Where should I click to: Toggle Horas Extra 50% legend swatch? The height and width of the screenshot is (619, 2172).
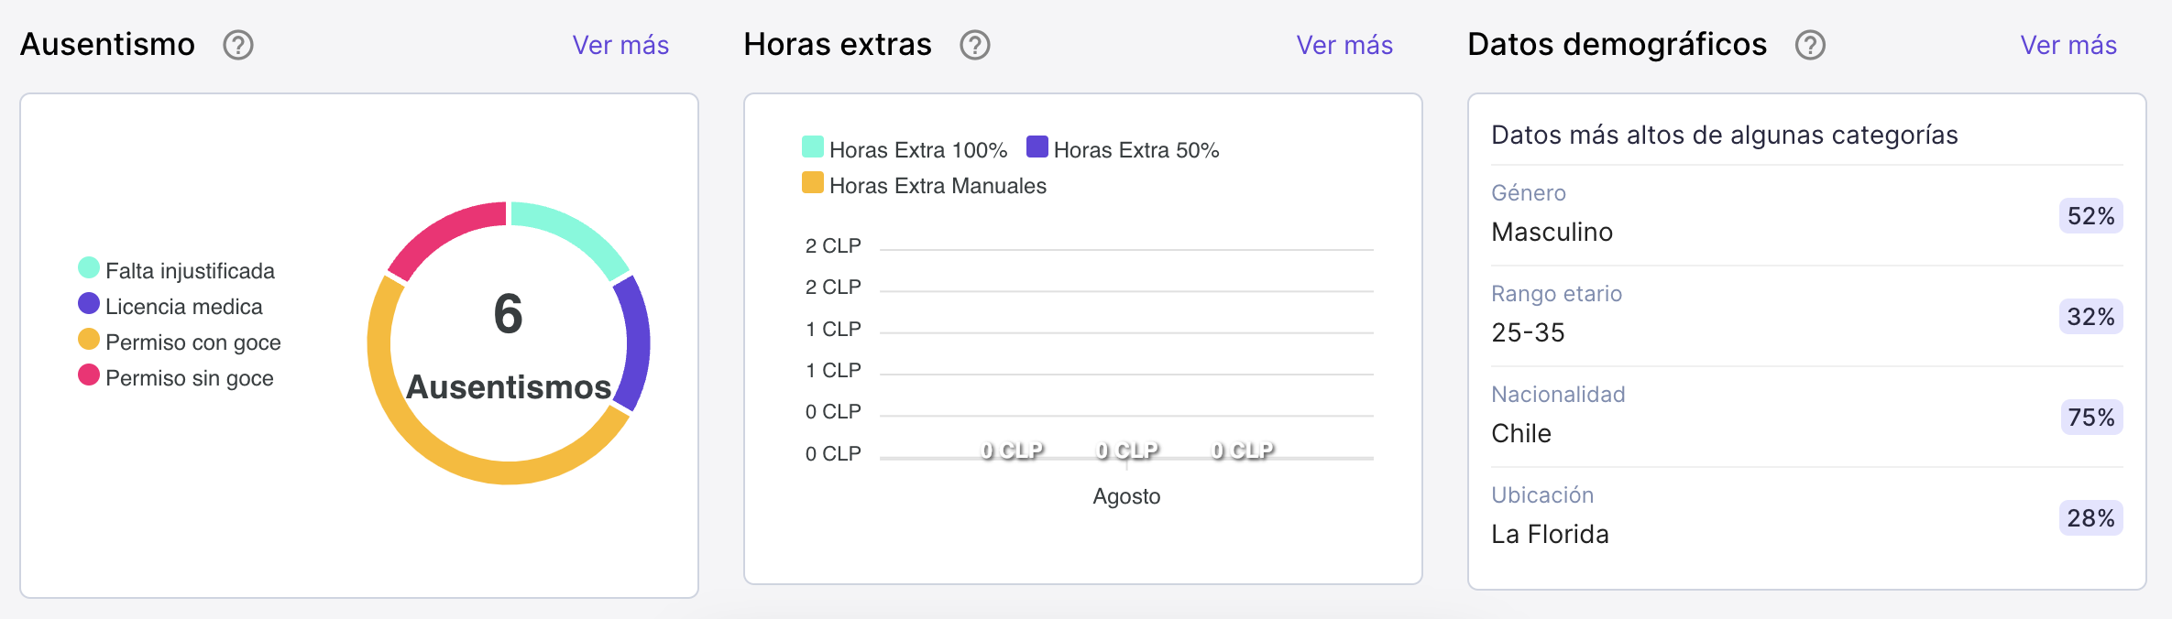tap(1037, 147)
